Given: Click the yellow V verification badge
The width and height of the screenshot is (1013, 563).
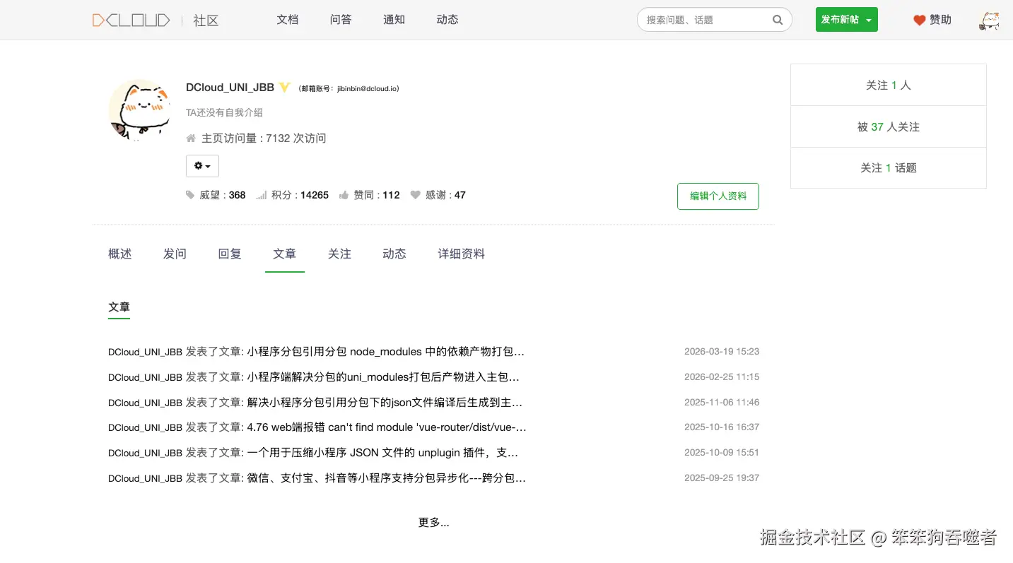Looking at the screenshot, I should coord(284,88).
